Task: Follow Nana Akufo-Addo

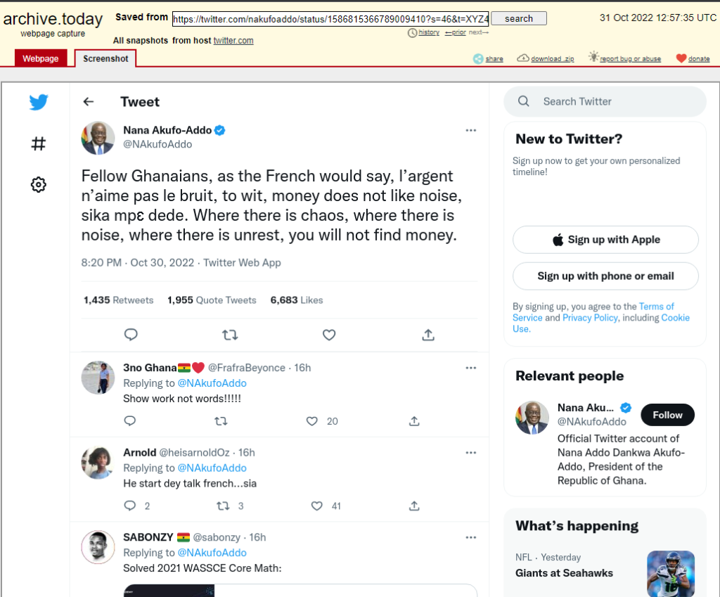Action: click(x=667, y=415)
